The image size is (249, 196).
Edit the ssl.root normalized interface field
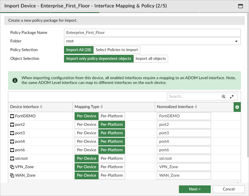[184, 158]
